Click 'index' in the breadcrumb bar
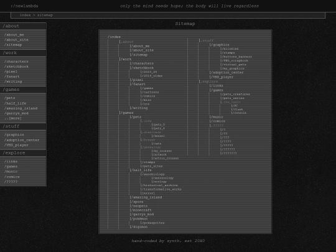Image resolution: width=336 pixels, height=252 pixels. 25,15
